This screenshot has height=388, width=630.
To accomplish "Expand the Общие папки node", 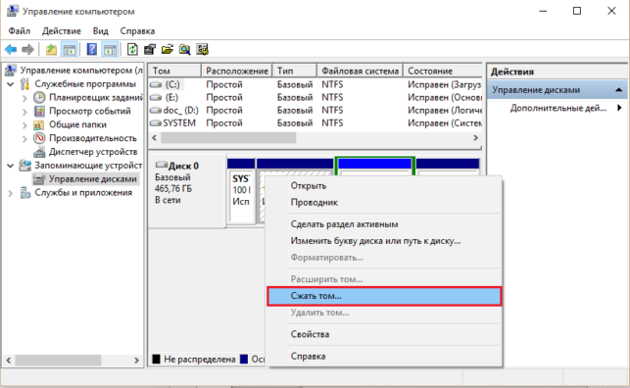I will coord(24,125).
